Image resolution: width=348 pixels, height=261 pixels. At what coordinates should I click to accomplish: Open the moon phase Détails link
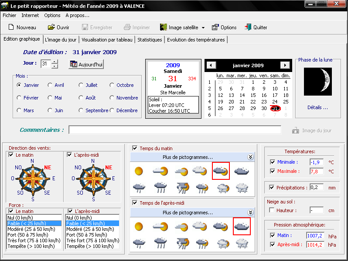tap(317, 107)
